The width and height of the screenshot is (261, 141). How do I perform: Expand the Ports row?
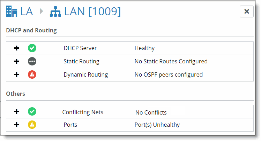pos(16,125)
